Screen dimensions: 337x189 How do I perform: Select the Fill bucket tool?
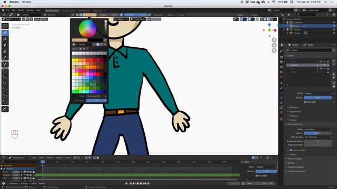(x=5, y=39)
